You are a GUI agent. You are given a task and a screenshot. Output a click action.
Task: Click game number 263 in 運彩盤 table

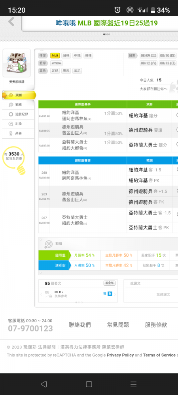point(44,194)
